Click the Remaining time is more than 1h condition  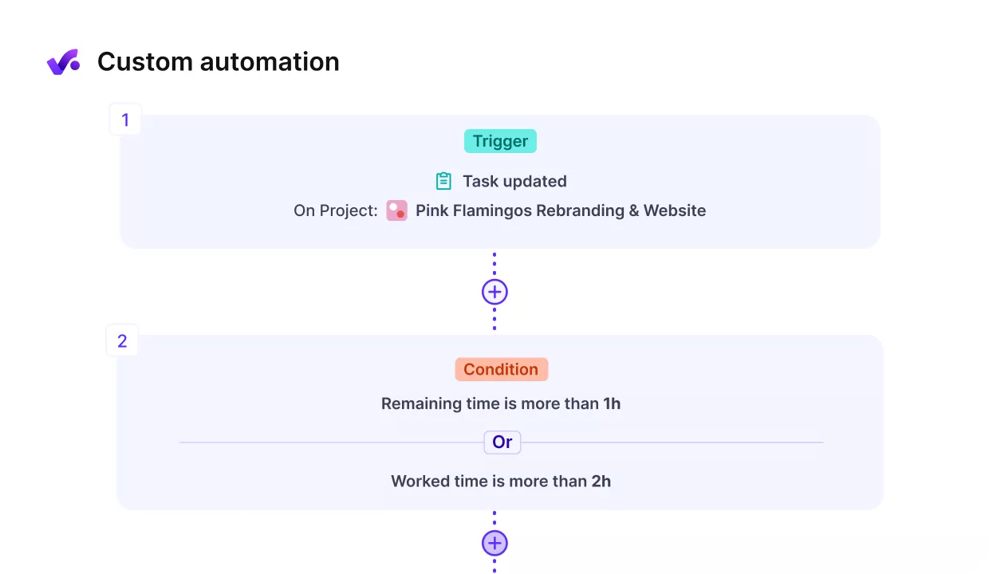point(501,403)
